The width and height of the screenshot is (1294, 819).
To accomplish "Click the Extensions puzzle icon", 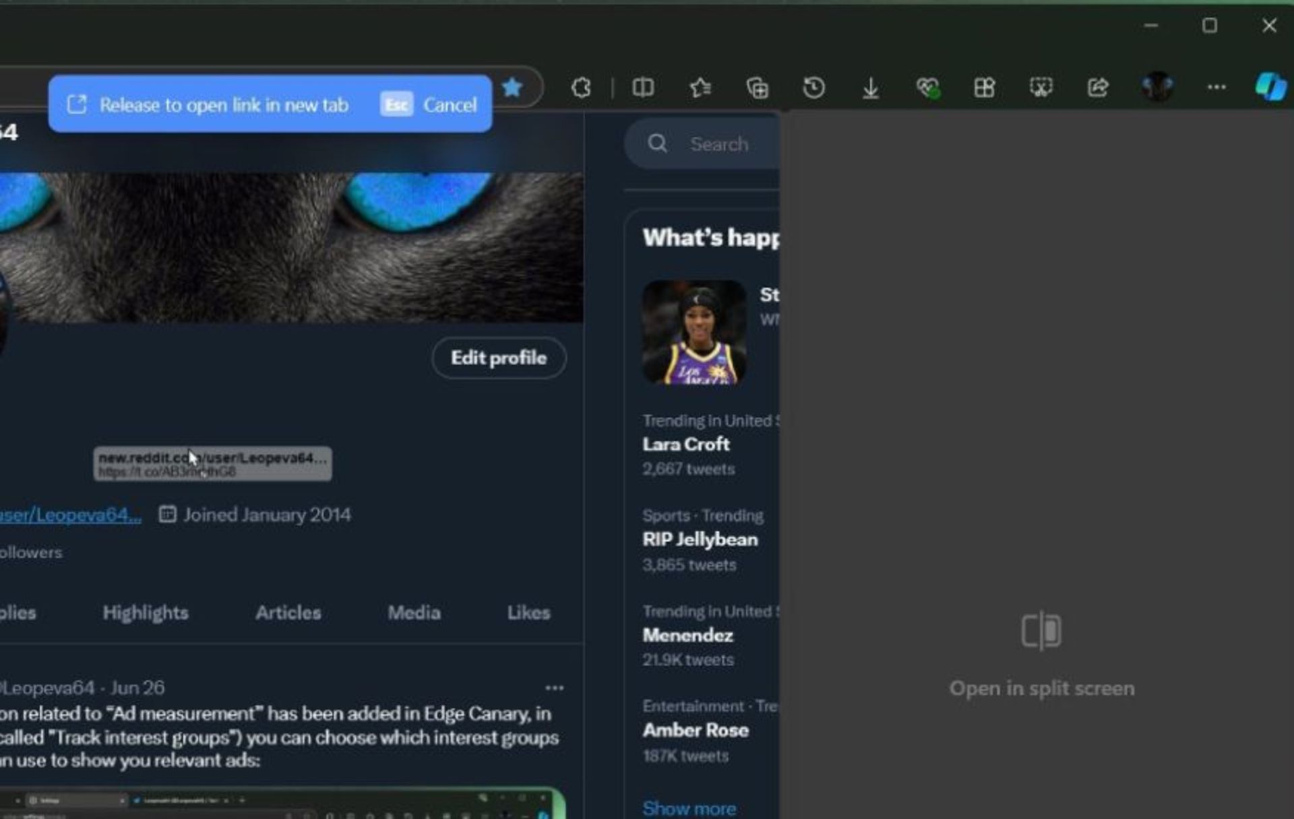I will click(x=581, y=88).
